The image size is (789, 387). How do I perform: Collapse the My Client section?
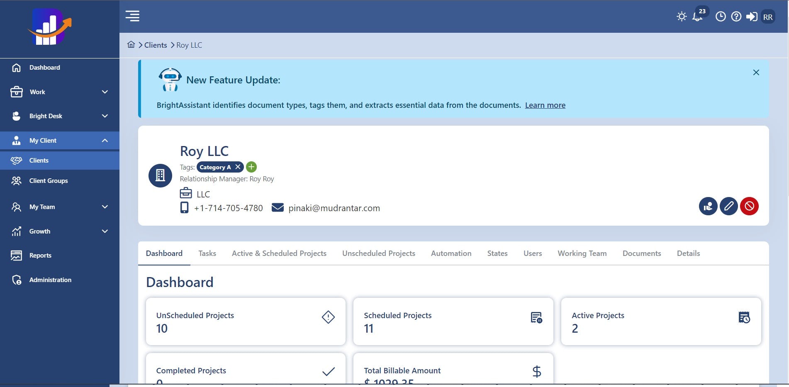tap(104, 140)
